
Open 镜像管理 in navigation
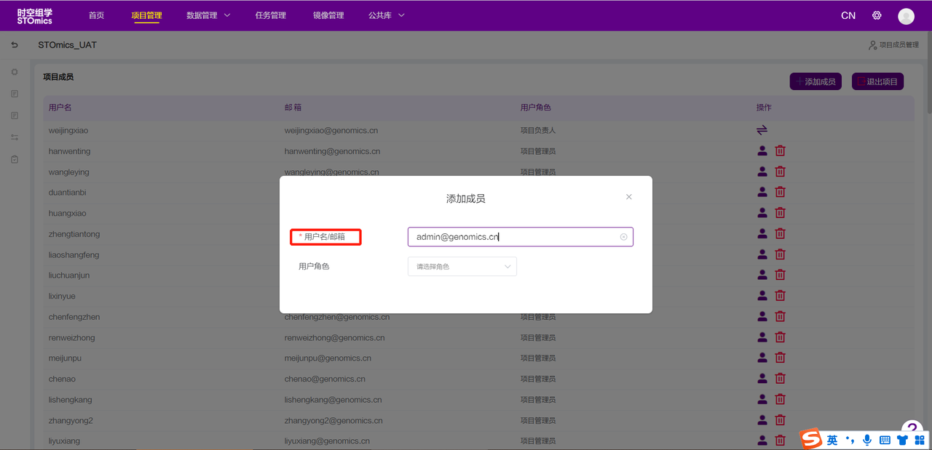328,15
